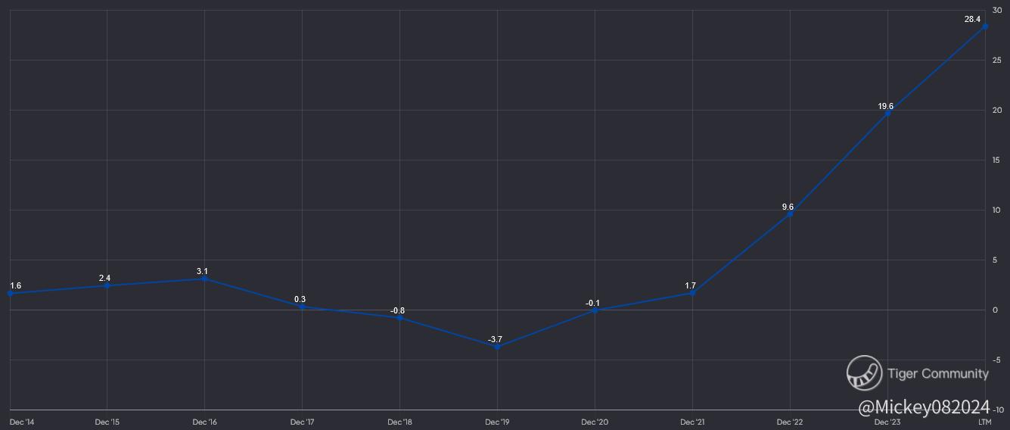Image resolution: width=1010 pixels, height=430 pixels.
Task: Click the Dec '21 x-axis label
Action: [x=692, y=422]
